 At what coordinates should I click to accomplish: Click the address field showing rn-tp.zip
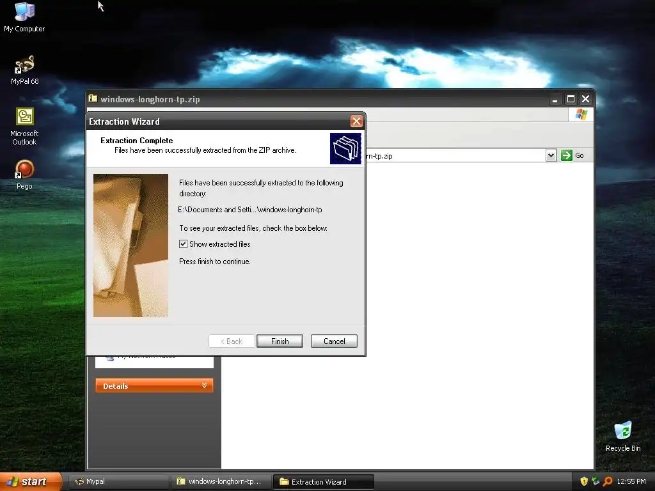point(455,156)
